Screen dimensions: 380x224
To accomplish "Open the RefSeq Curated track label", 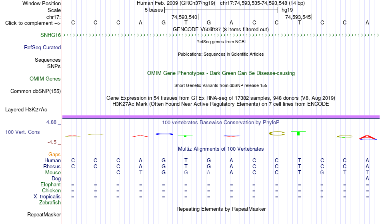I will [x=42, y=47].
